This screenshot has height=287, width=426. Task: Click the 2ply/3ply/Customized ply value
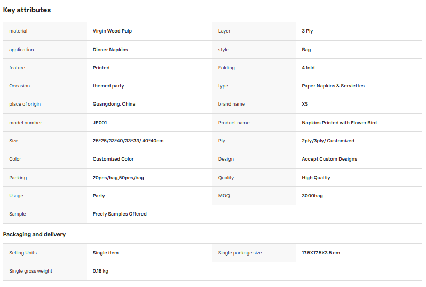click(x=328, y=141)
